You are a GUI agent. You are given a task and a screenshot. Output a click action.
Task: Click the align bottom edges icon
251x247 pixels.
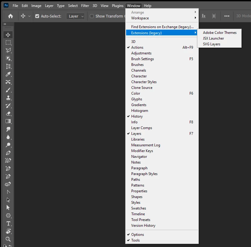[203, 16]
